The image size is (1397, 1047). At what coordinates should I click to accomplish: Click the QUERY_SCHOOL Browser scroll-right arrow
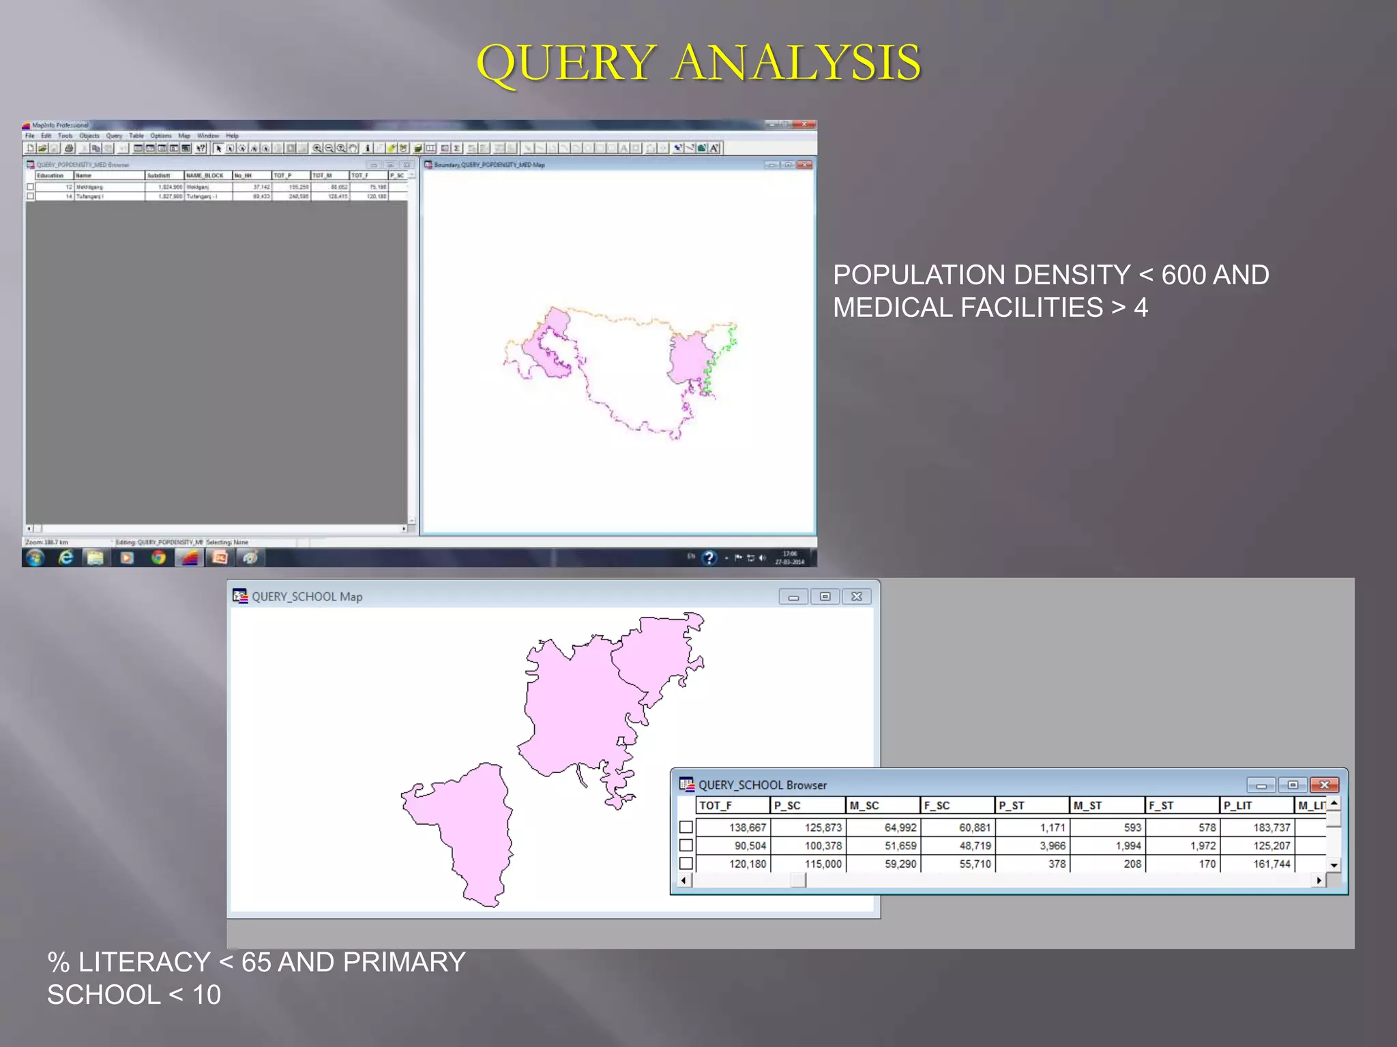pyautogui.click(x=1319, y=881)
